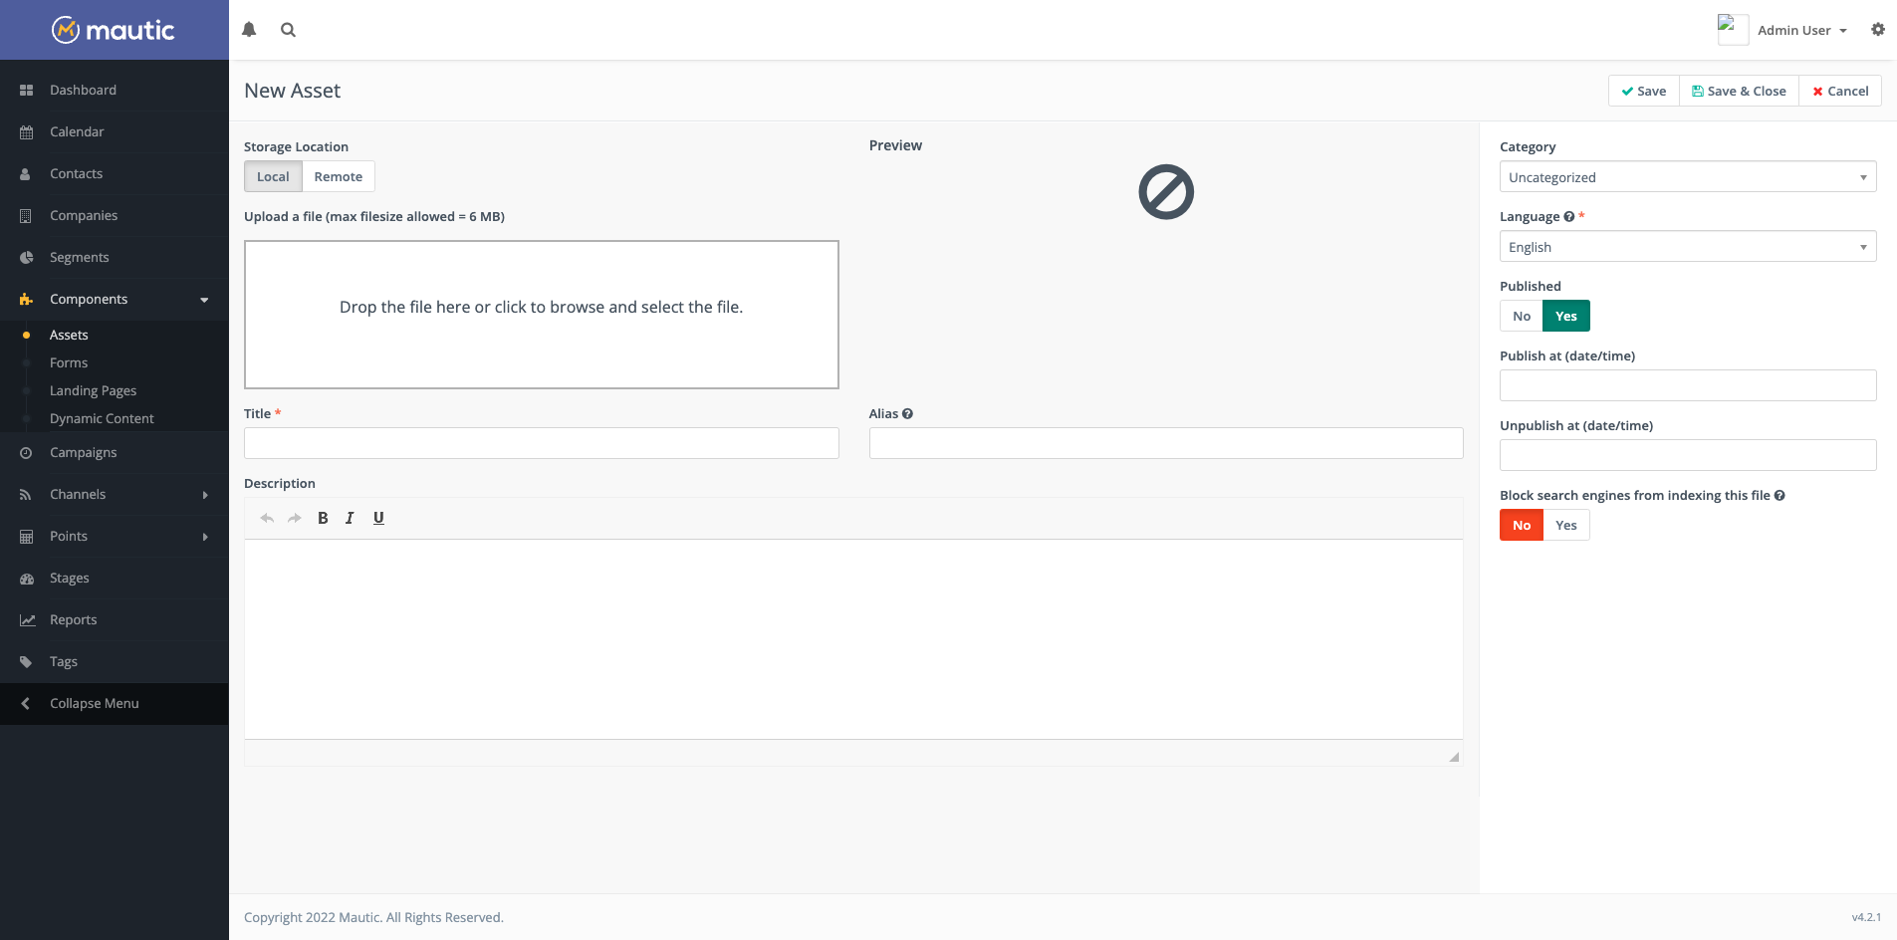
Task: Click the Alias help question icon
Action: click(907, 414)
